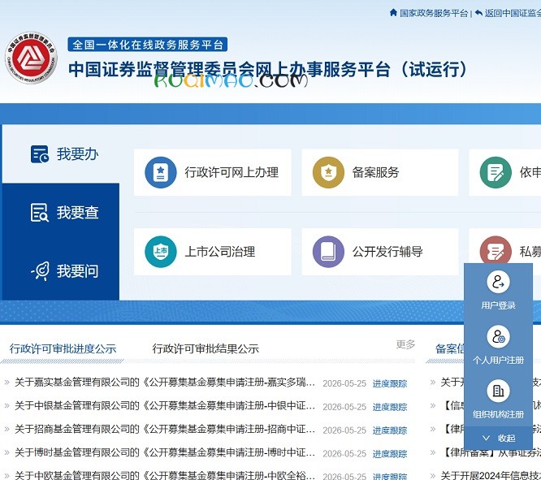Go back via 返回中国证监会 link
The image size is (541, 480).
[x=513, y=13]
